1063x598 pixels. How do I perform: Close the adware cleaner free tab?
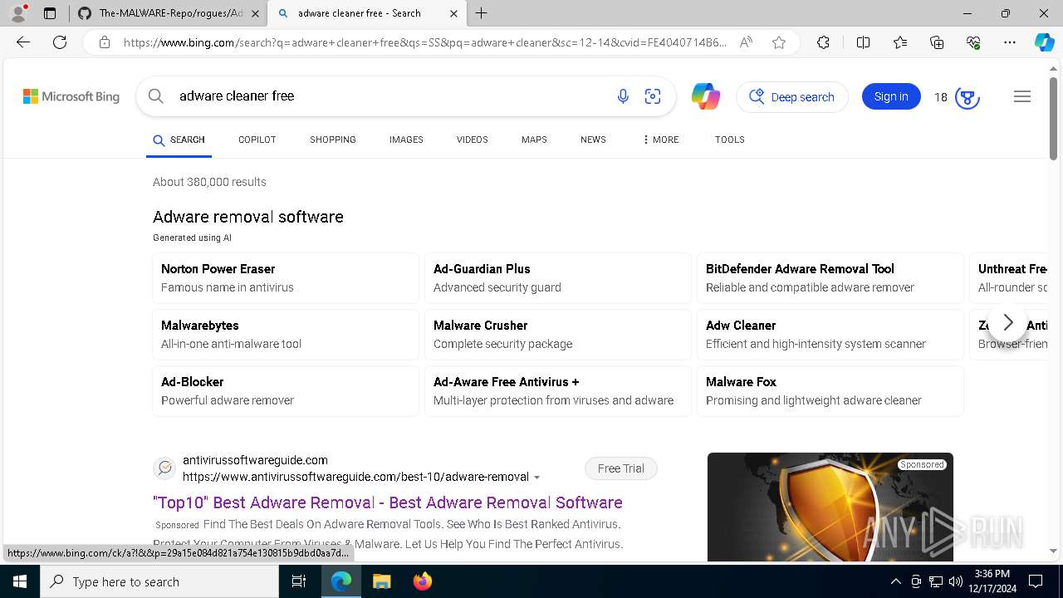tap(453, 13)
